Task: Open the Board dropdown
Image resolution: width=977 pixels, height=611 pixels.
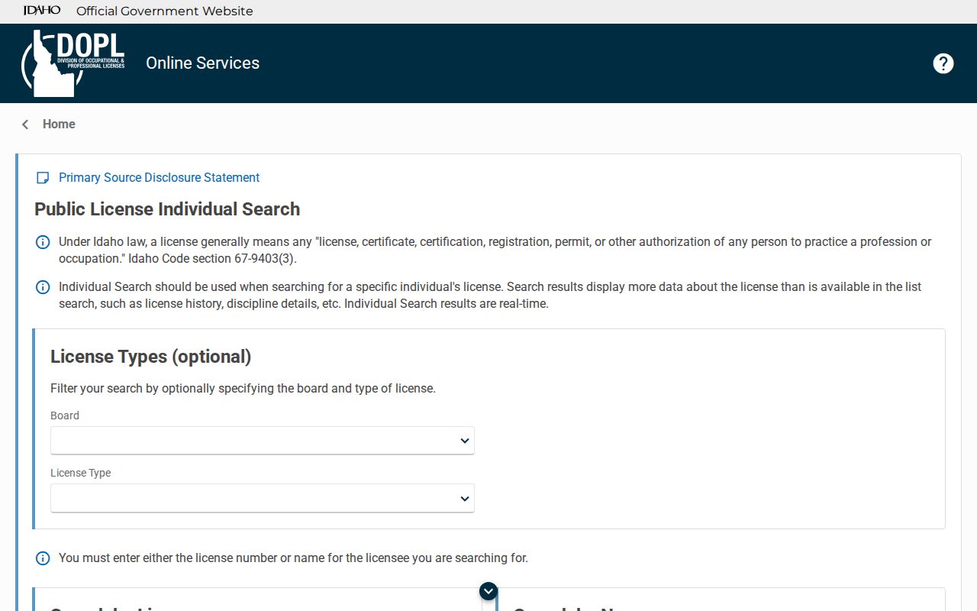Action: [x=263, y=441]
